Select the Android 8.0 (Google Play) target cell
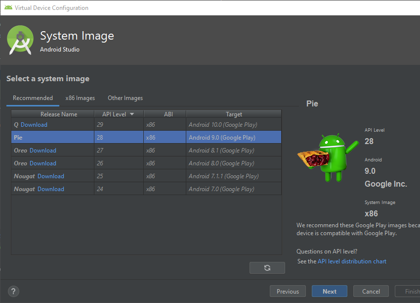 coord(234,163)
